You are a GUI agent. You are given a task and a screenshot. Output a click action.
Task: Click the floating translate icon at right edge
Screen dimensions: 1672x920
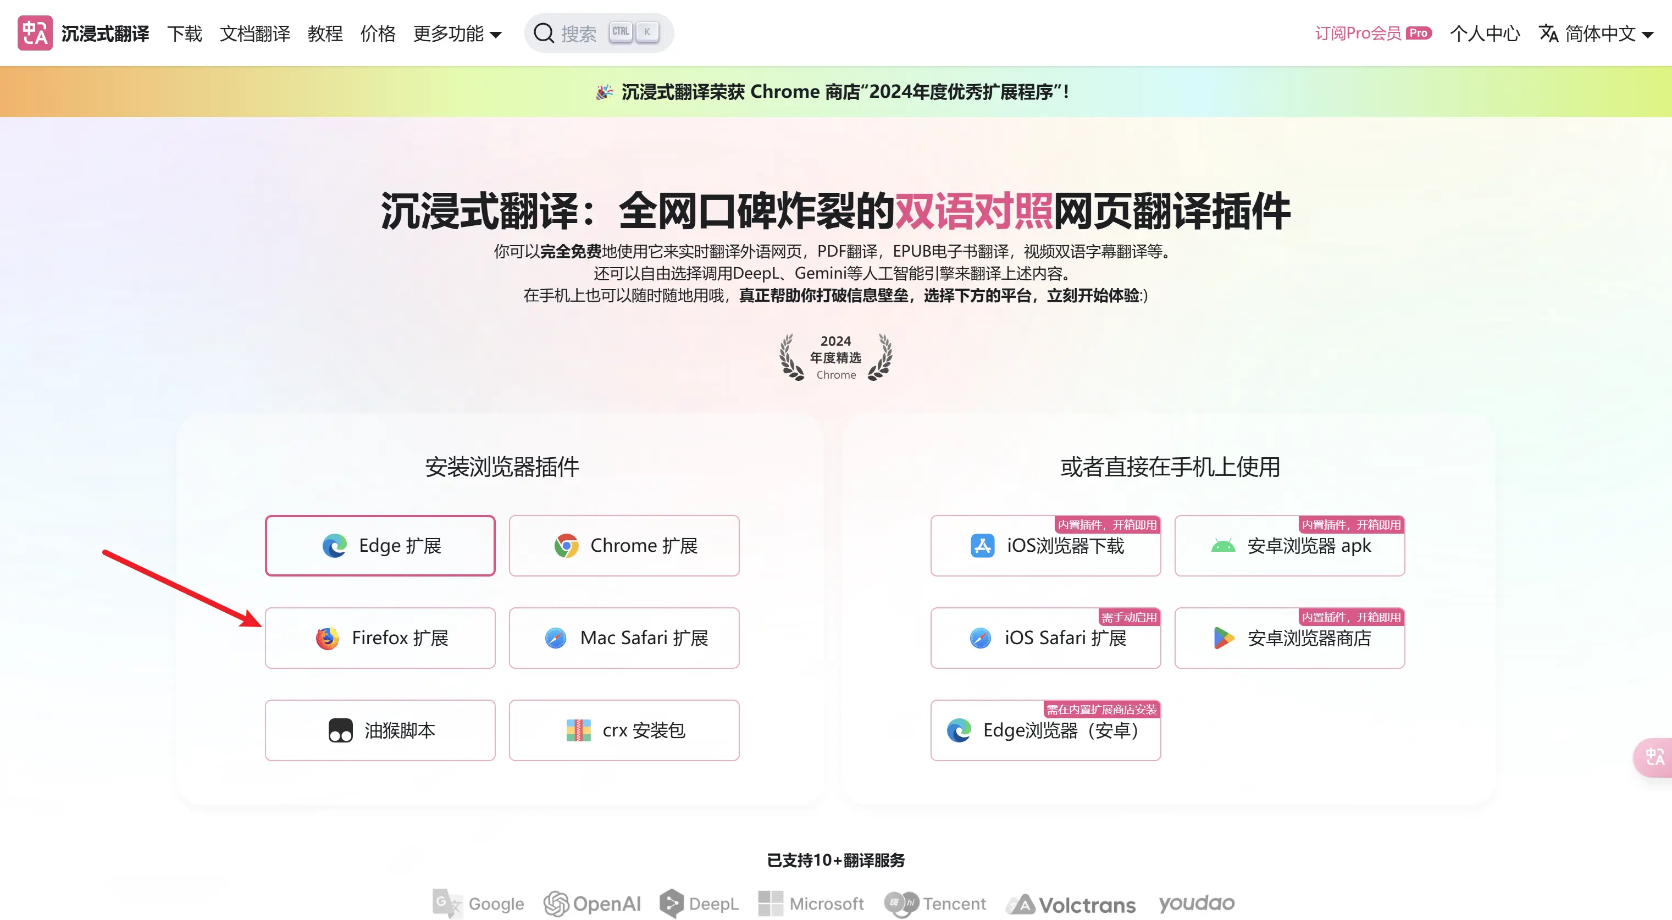pyautogui.click(x=1654, y=757)
